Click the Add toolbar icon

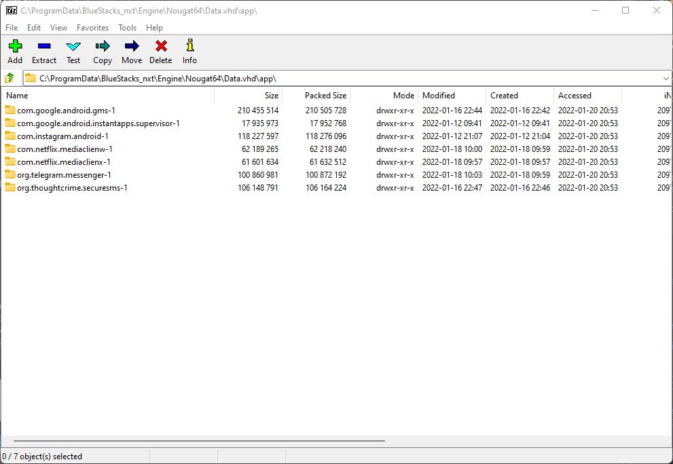[x=15, y=46]
